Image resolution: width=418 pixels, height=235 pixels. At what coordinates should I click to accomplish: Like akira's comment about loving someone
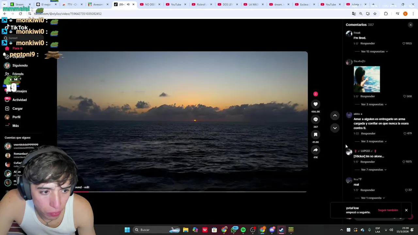coord(405,133)
